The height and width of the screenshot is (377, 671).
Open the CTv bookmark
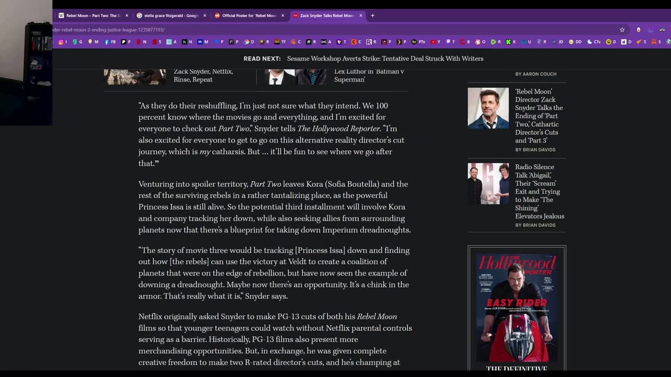click(x=594, y=42)
